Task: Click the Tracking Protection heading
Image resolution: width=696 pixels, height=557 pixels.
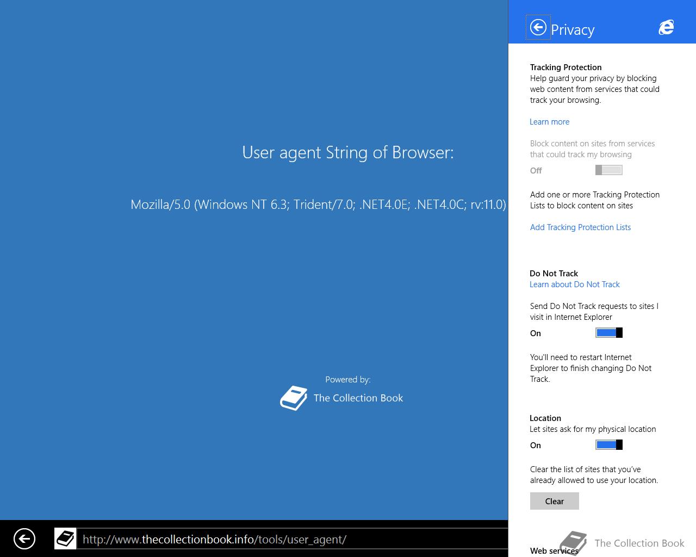Action: 566,67
